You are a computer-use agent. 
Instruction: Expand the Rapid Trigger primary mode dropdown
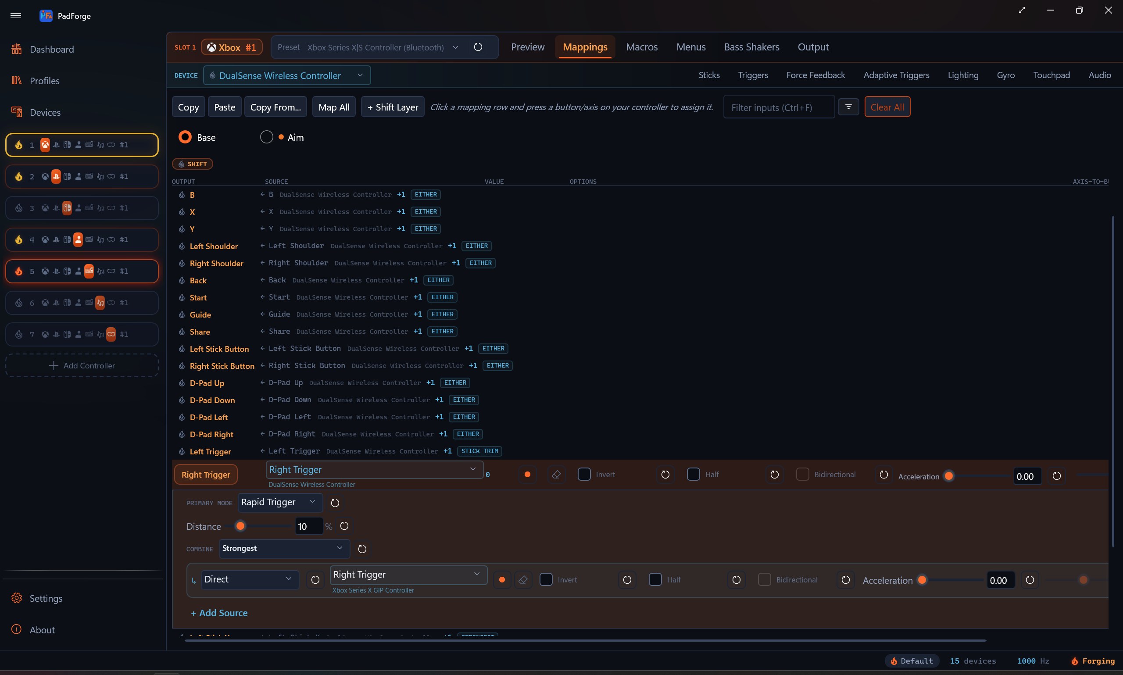(x=280, y=502)
